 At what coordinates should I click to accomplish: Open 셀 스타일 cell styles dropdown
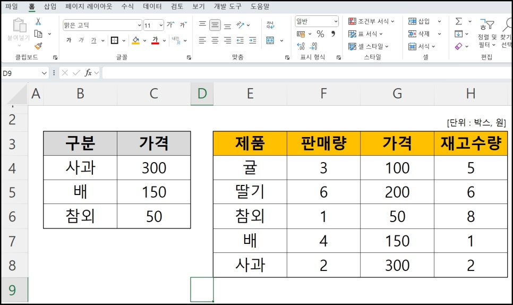[369, 46]
